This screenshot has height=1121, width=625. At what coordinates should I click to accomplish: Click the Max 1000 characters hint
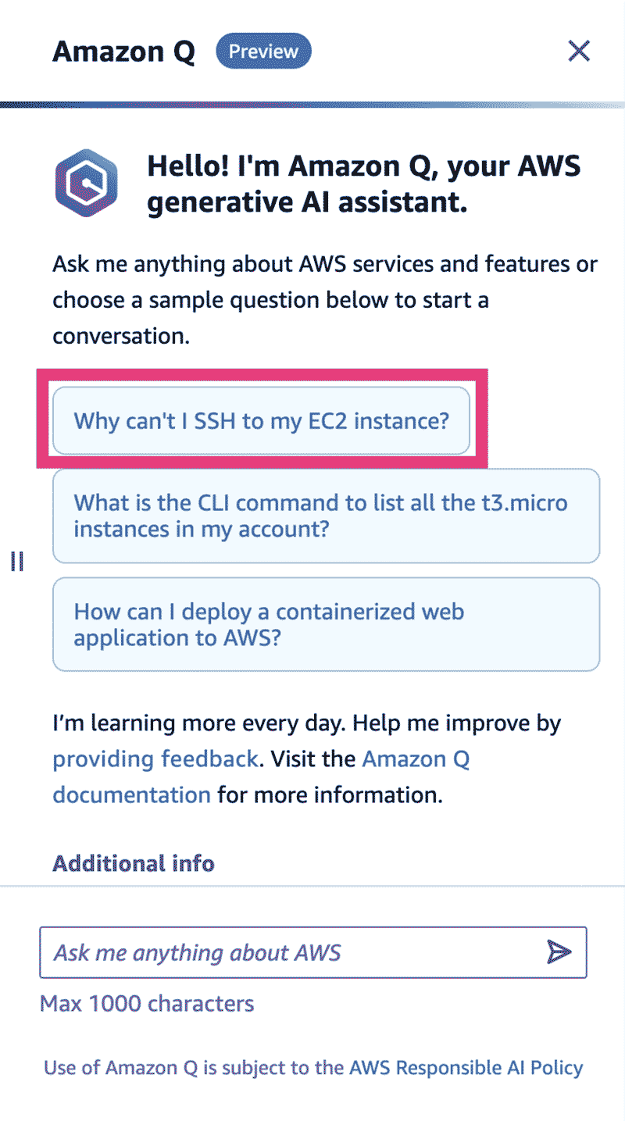[147, 1003]
